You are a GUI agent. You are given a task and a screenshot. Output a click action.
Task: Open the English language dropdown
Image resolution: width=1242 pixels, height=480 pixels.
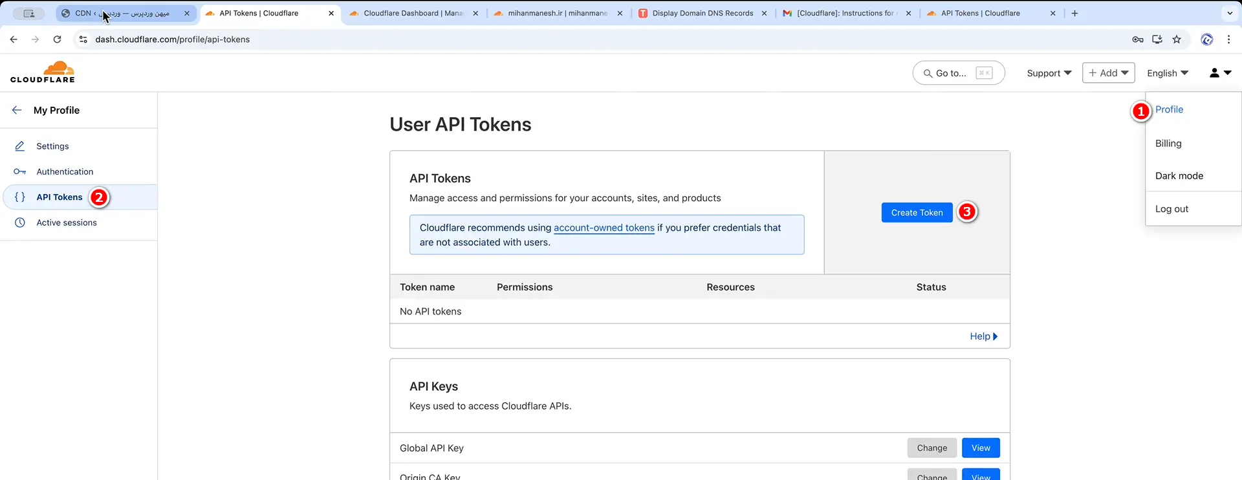tap(1168, 73)
